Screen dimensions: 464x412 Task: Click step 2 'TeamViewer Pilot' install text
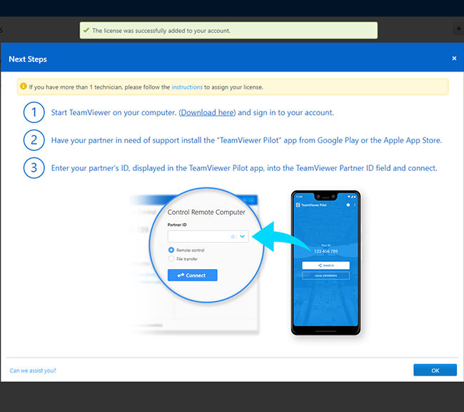click(x=246, y=140)
